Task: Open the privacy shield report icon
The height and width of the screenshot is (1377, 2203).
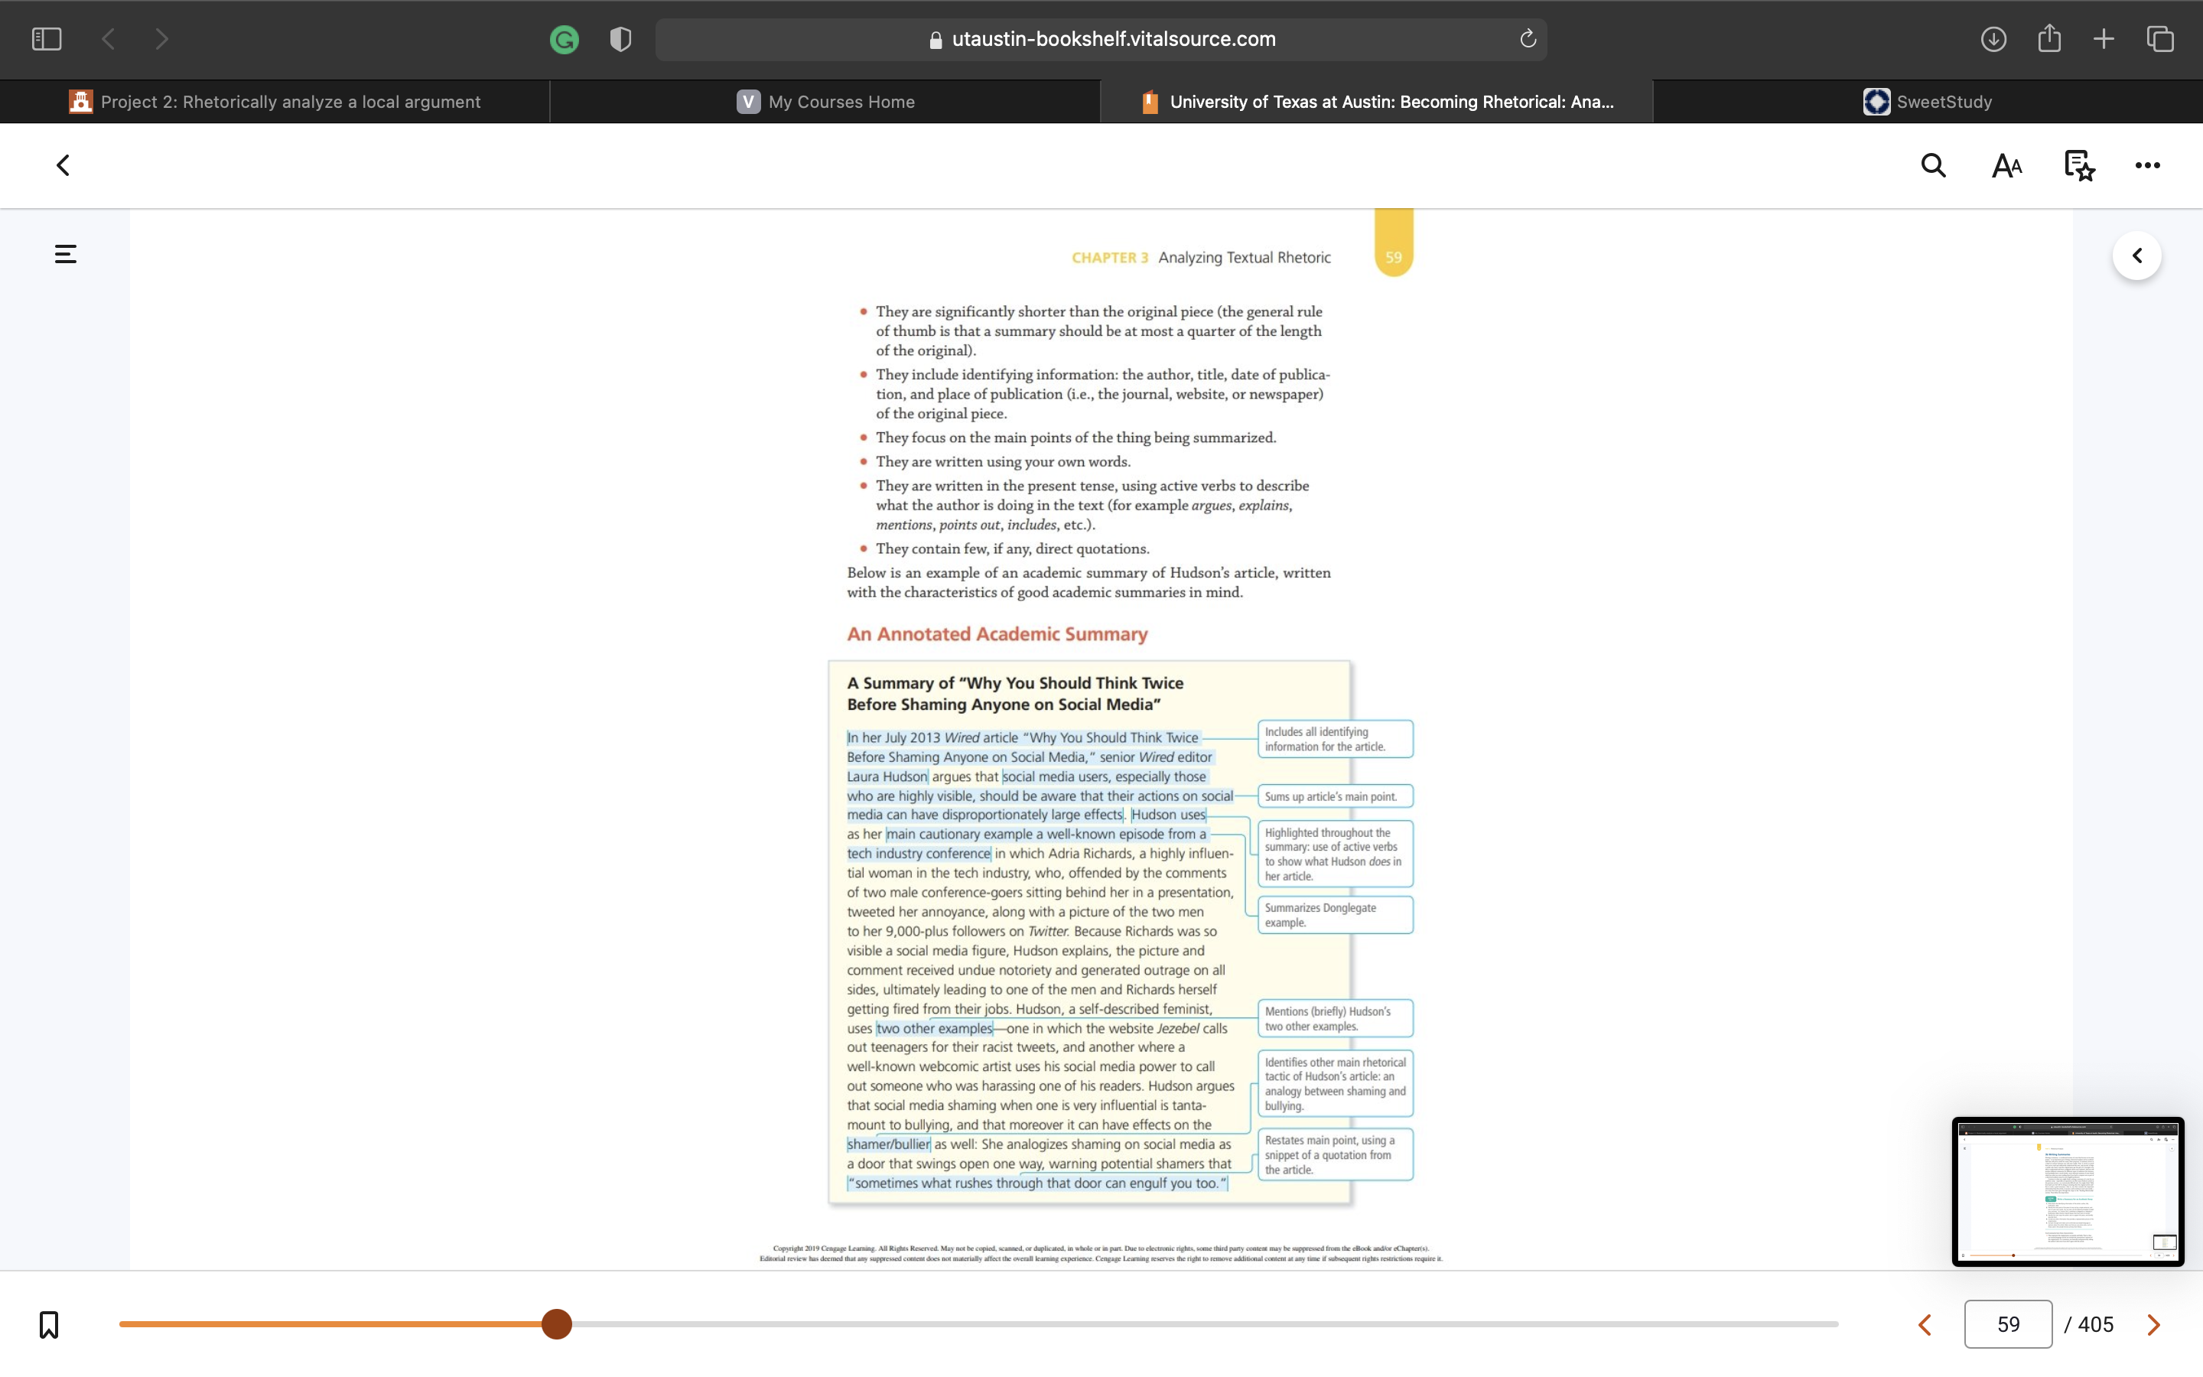Action: [621, 39]
